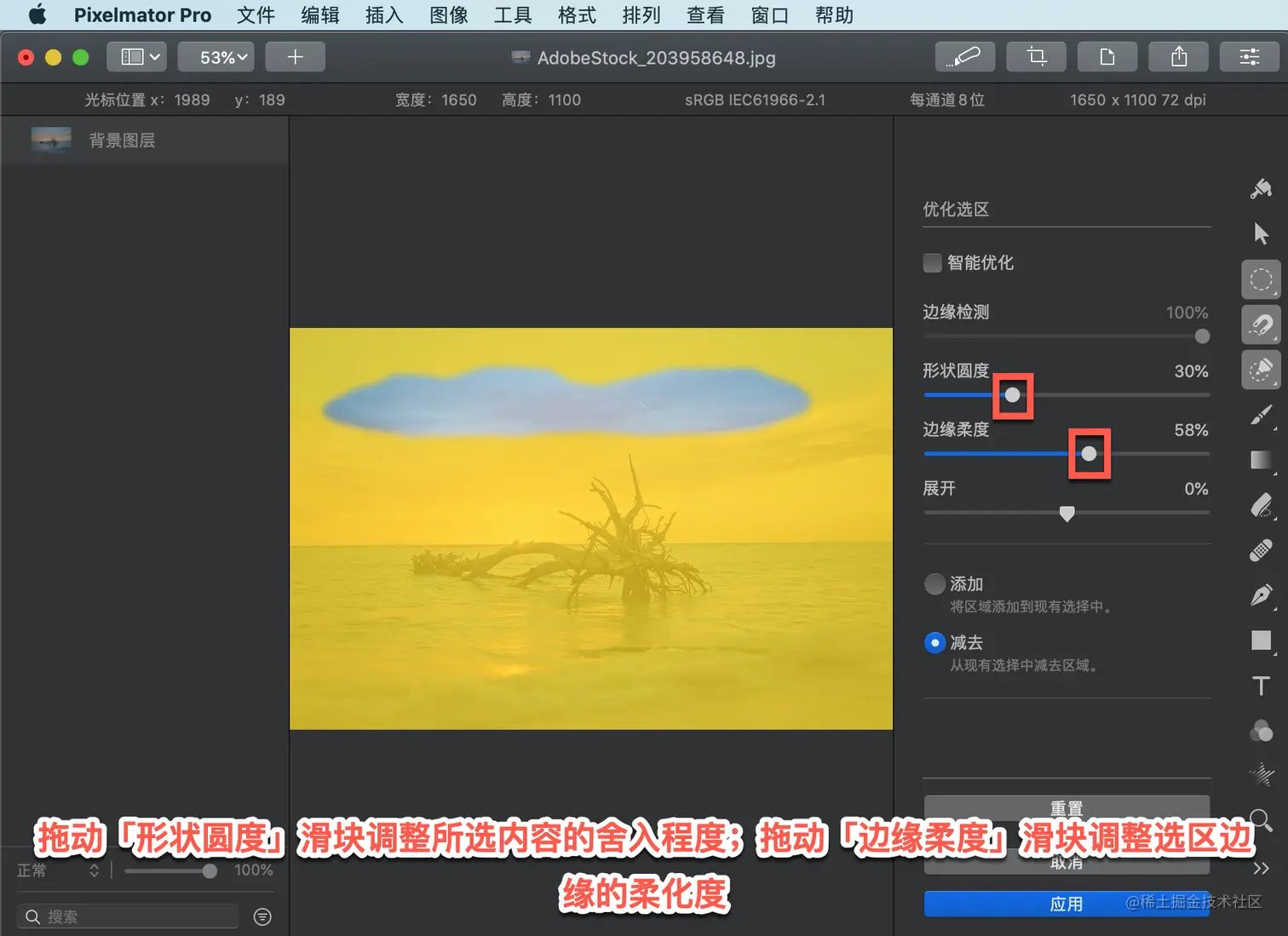Open the 查看 menu
Image resolution: width=1288 pixels, height=936 pixels.
[x=705, y=15]
